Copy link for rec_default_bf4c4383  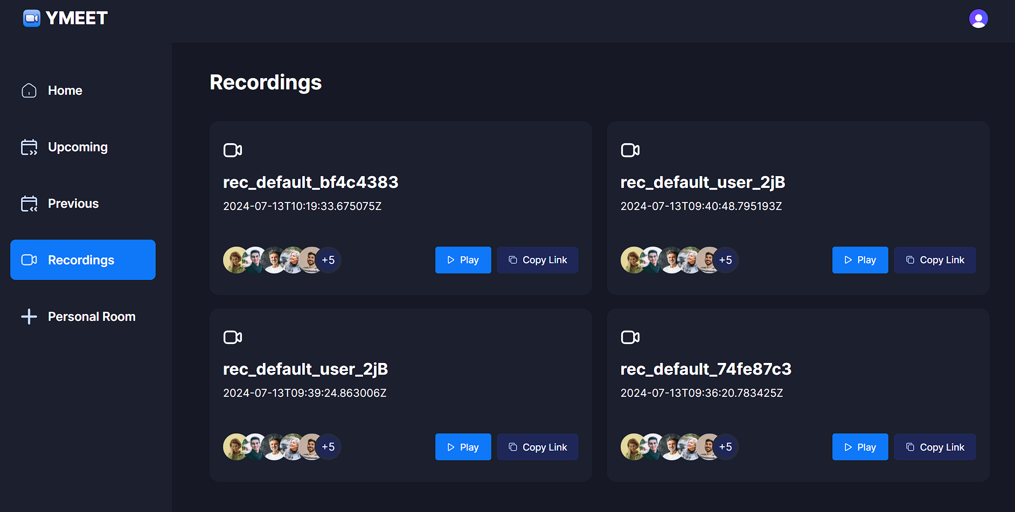[x=538, y=260]
